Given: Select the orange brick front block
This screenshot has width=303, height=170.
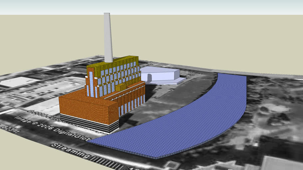Looking at the screenshot, I should click(88, 108).
